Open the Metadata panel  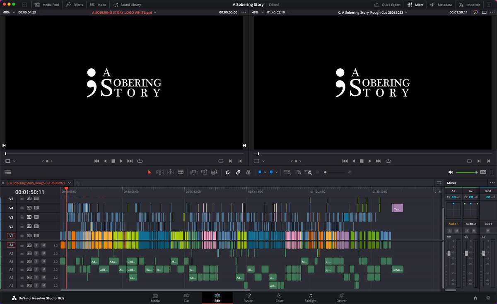point(442,5)
